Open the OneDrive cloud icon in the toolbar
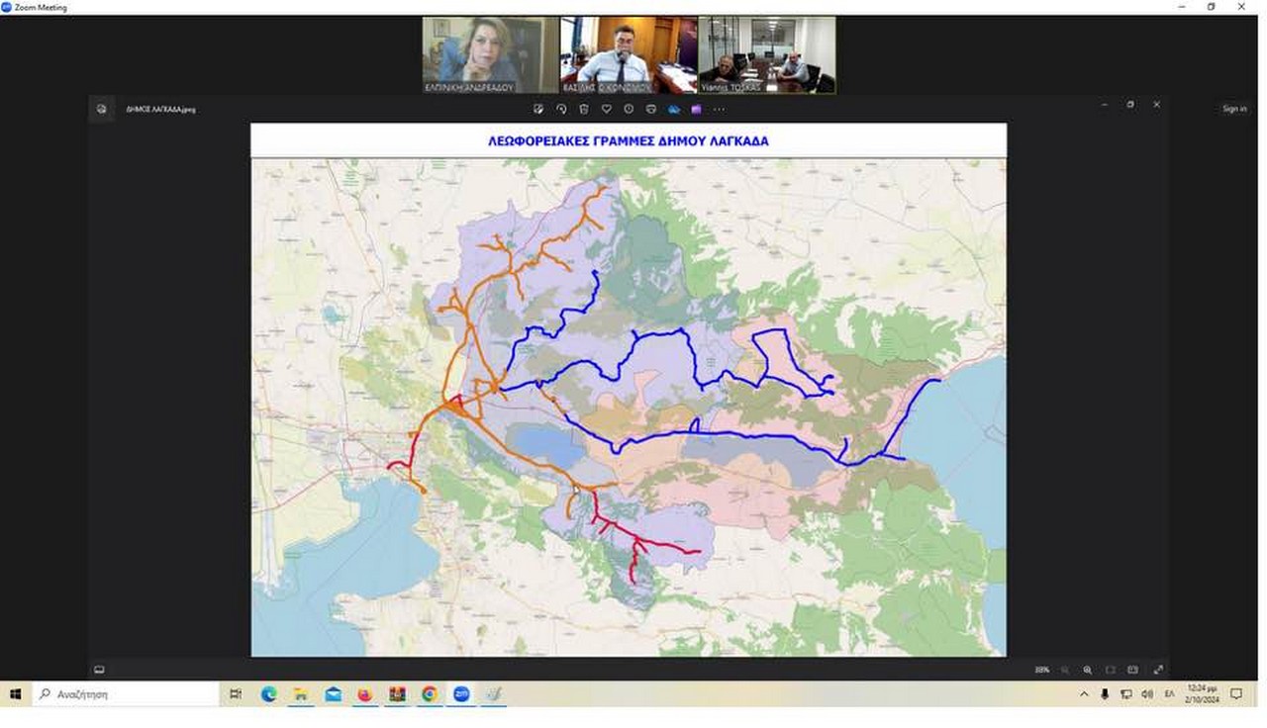This screenshot has width=1267, height=728. click(674, 109)
